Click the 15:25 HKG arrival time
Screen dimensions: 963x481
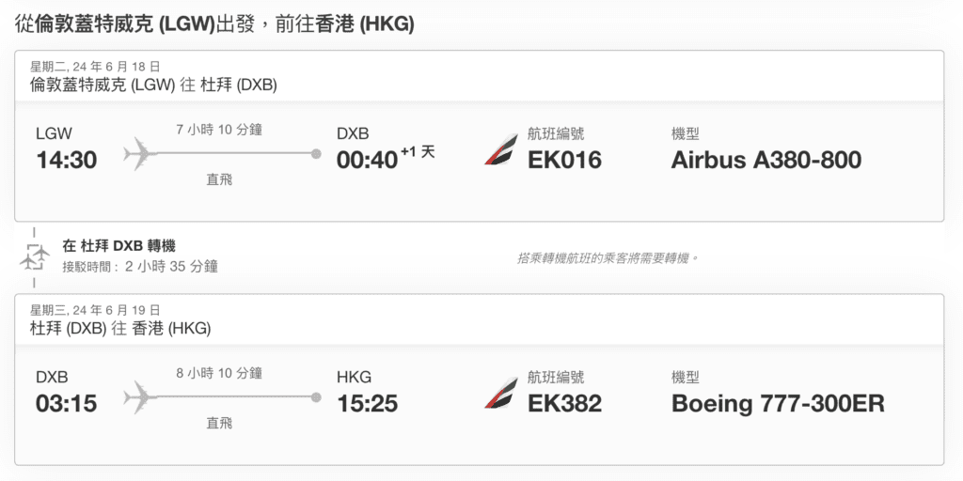368,404
